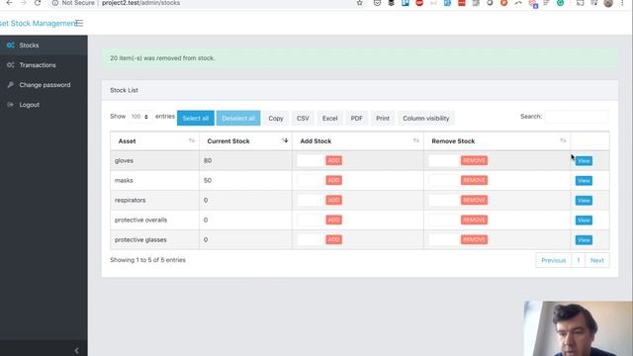View the protective overalls stock details

tap(584, 220)
